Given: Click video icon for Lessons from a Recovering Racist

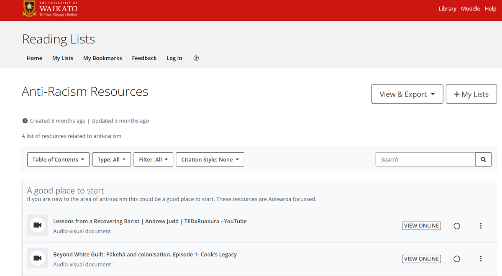Looking at the screenshot, I should pyautogui.click(x=37, y=225).
